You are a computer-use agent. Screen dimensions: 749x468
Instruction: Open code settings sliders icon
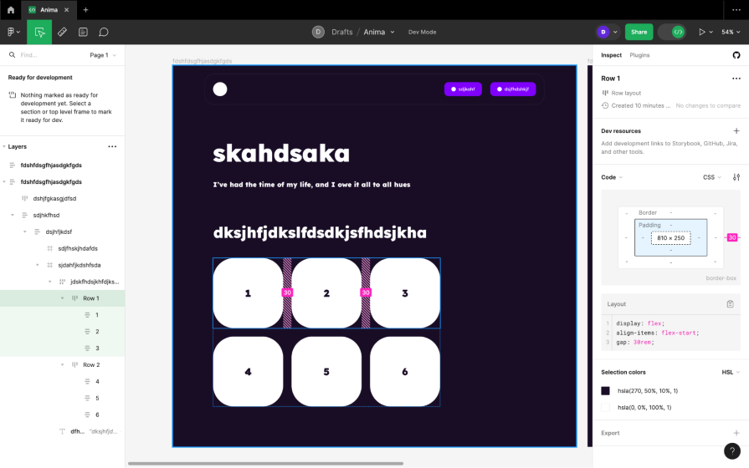[x=736, y=177]
